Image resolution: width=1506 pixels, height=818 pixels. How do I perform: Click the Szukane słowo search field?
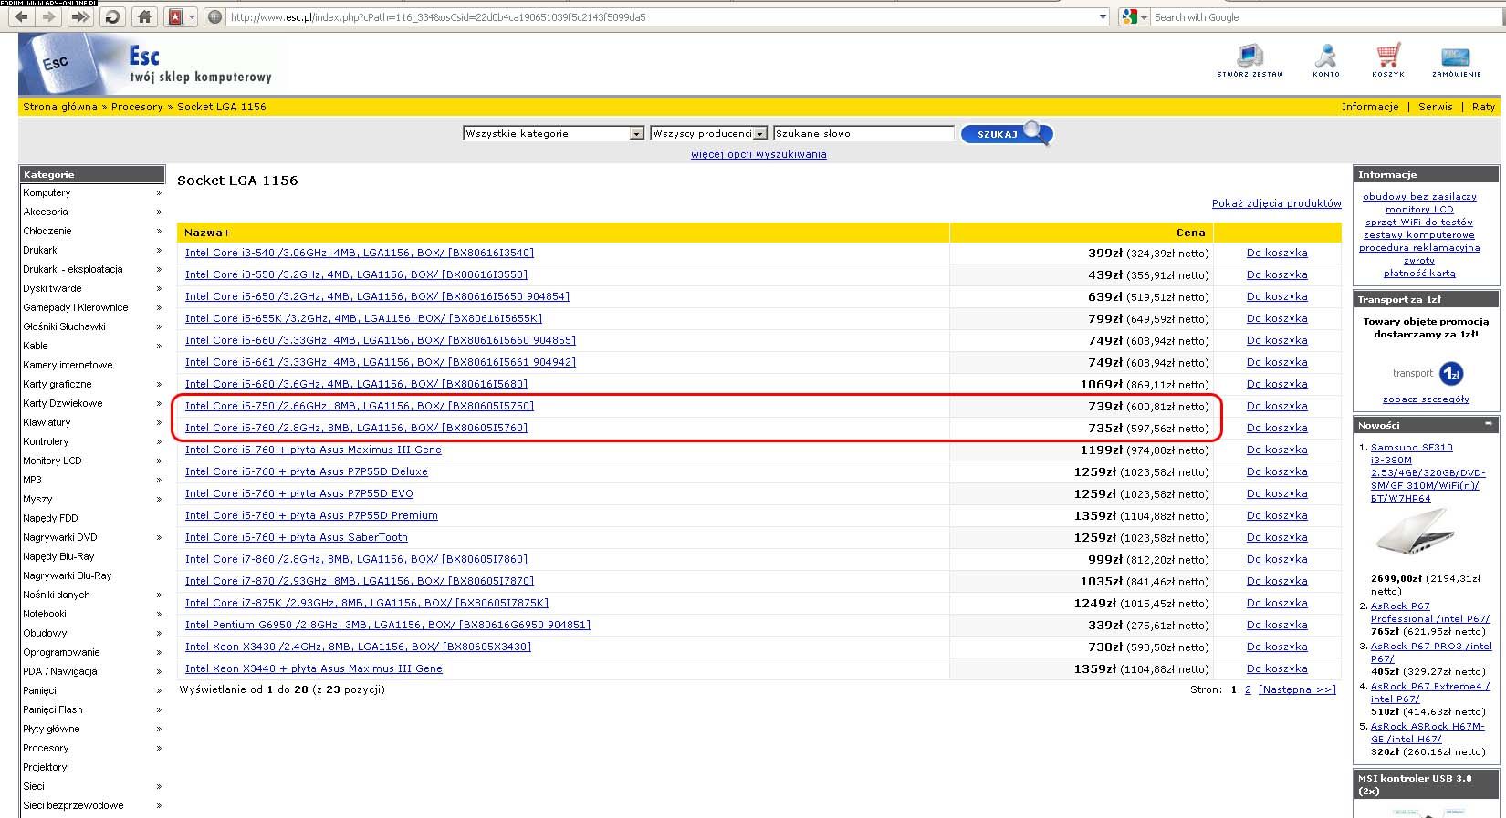tap(863, 133)
